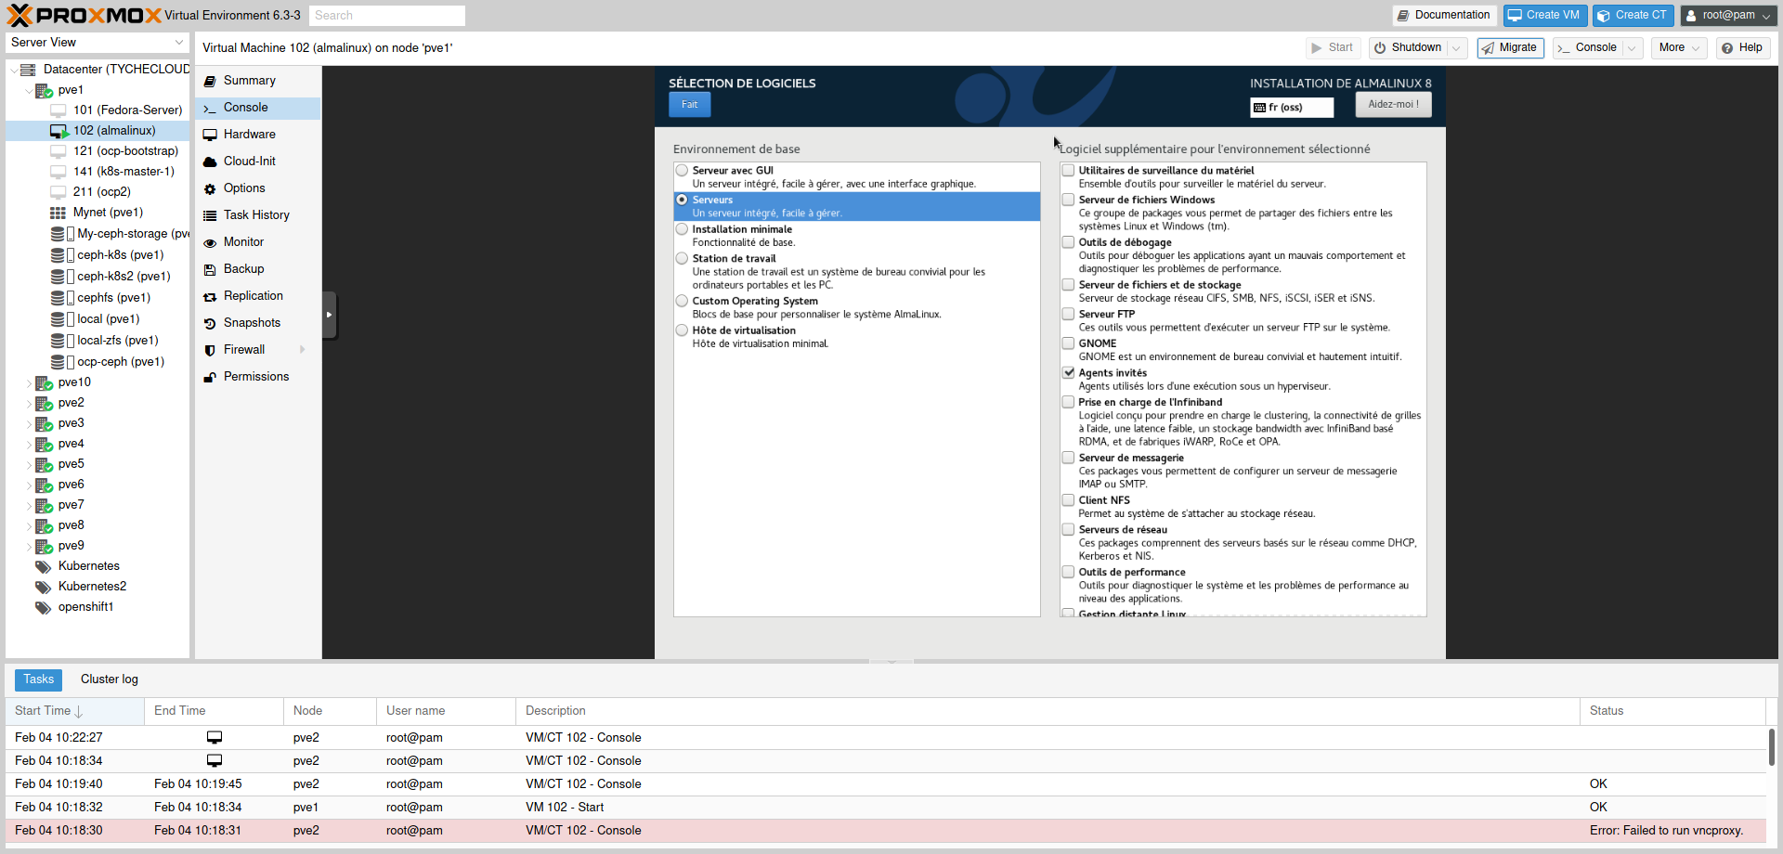Click the Create VM button

pyautogui.click(x=1545, y=15)
